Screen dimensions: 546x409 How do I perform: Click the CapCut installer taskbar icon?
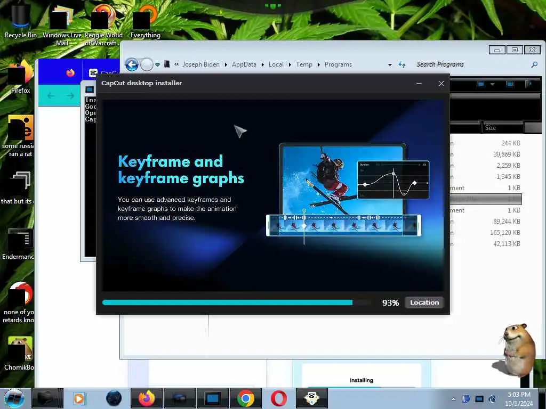click(x=311, y=398)
